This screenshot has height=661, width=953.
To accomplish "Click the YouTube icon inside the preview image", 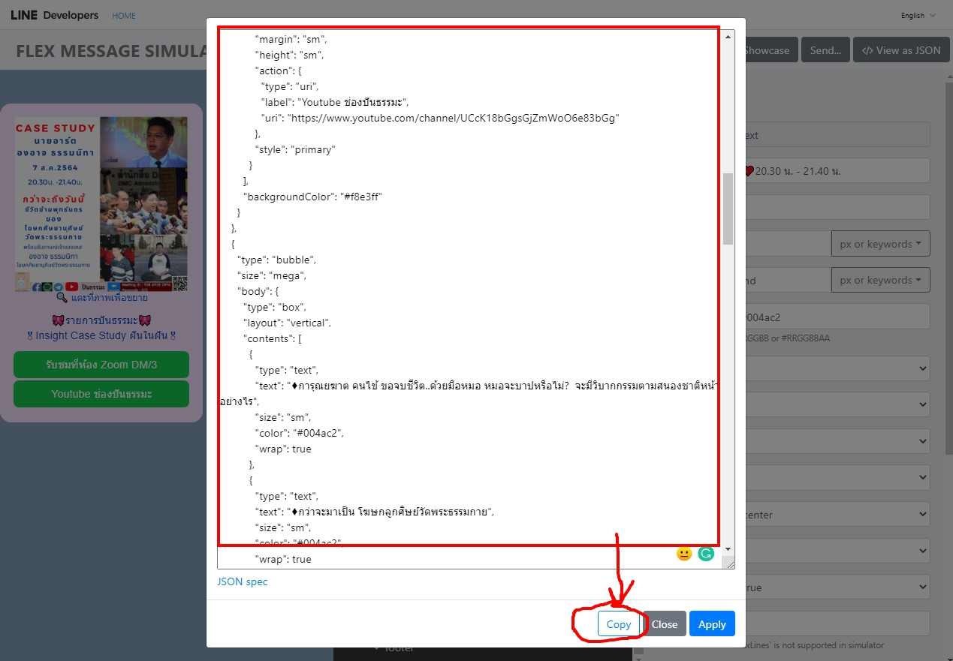I will [71, 287].
